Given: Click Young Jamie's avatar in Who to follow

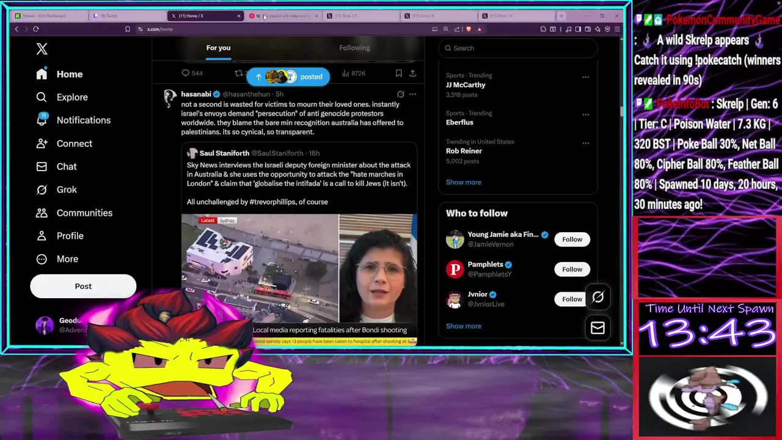Looking at the screenshot, I should 455,240.
